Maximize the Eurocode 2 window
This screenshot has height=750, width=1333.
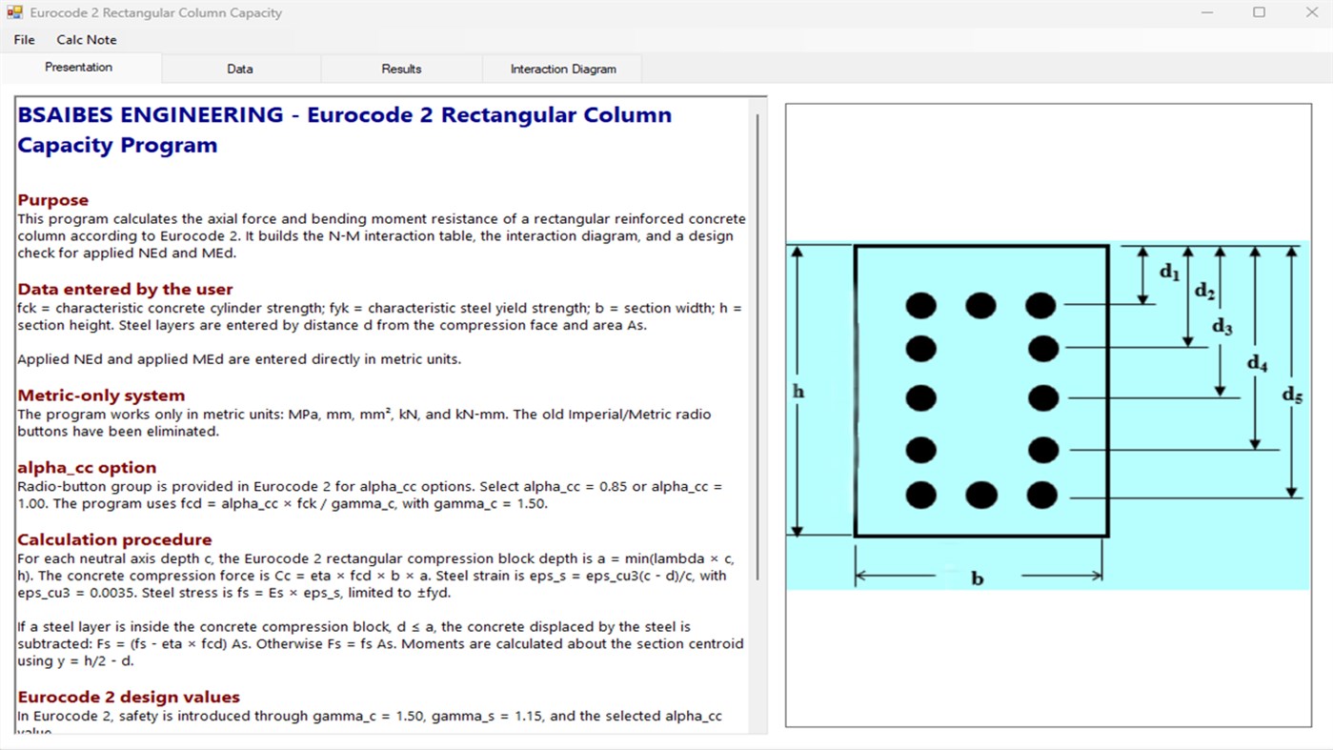point(1259,13)
